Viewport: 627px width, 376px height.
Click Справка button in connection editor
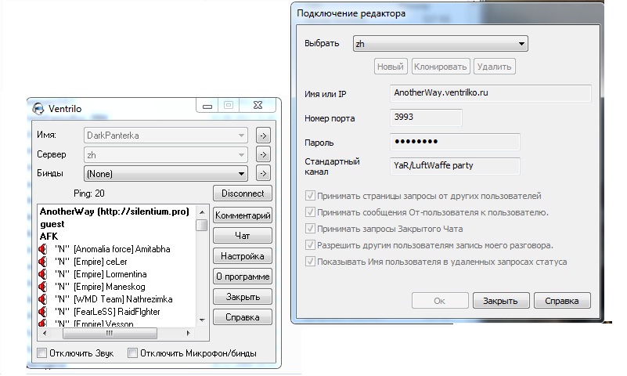562,301
